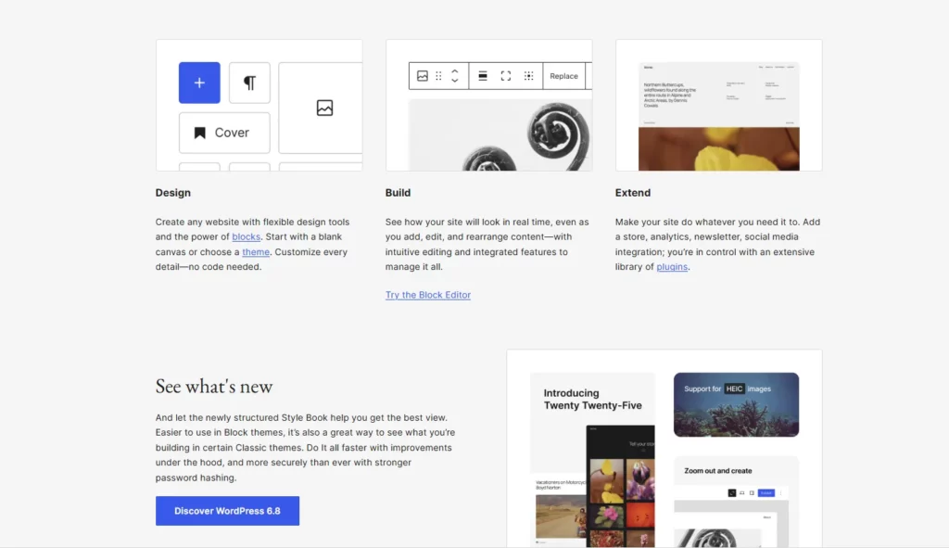Click the fern spiral image in Build card
Viewport: 949px width, 548px height.
click(500, 135)
